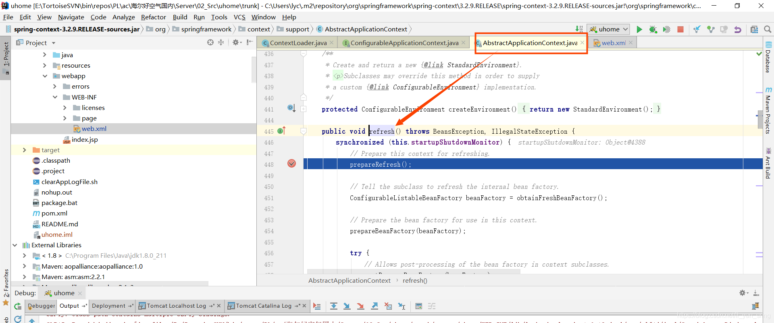Switch to ConfigurableApplicationContext.java tab

coord(404,43)
